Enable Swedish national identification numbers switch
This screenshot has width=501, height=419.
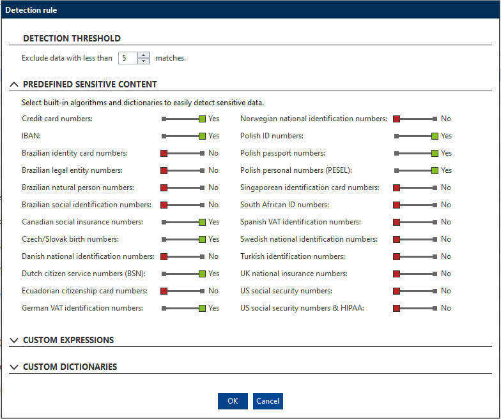[415, 240]
